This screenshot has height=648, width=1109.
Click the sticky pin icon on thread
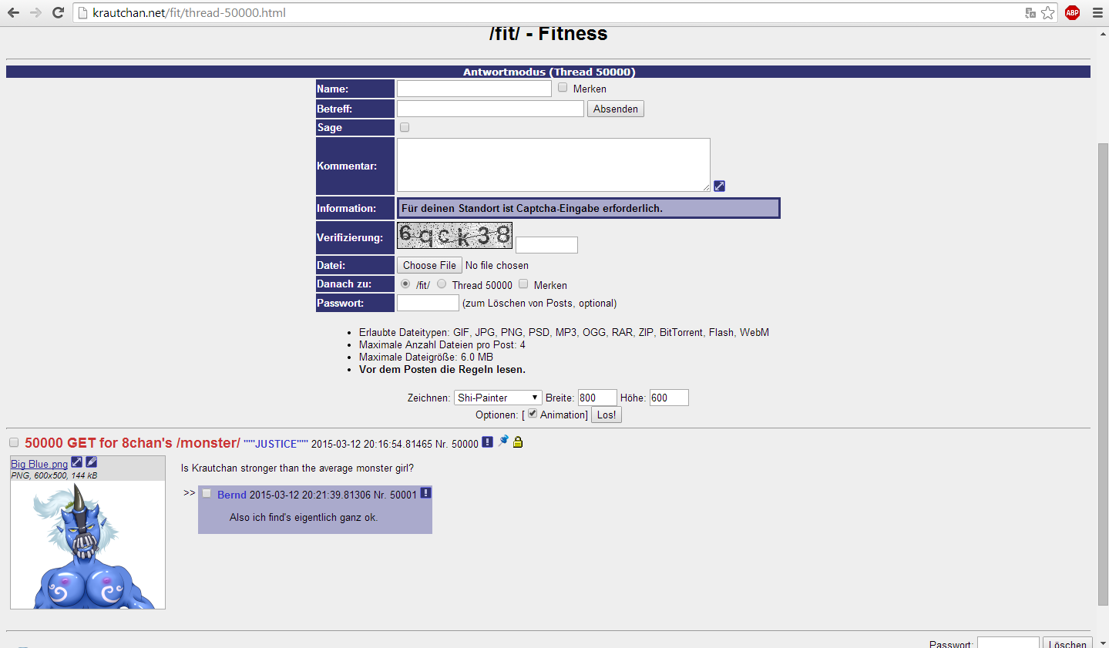(503, 441)
